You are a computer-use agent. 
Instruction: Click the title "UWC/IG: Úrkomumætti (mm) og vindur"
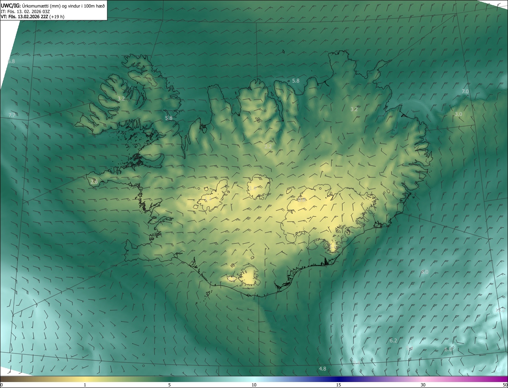point(53,6)
